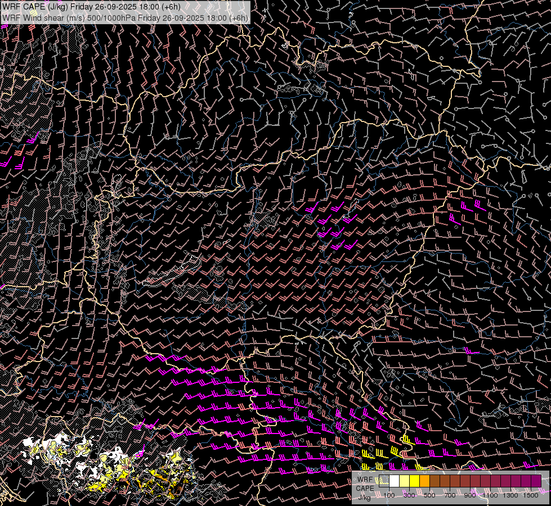Click the WRF CAPE title line
Viewport: 551px width, 506px height.
[x=91, y=7]
